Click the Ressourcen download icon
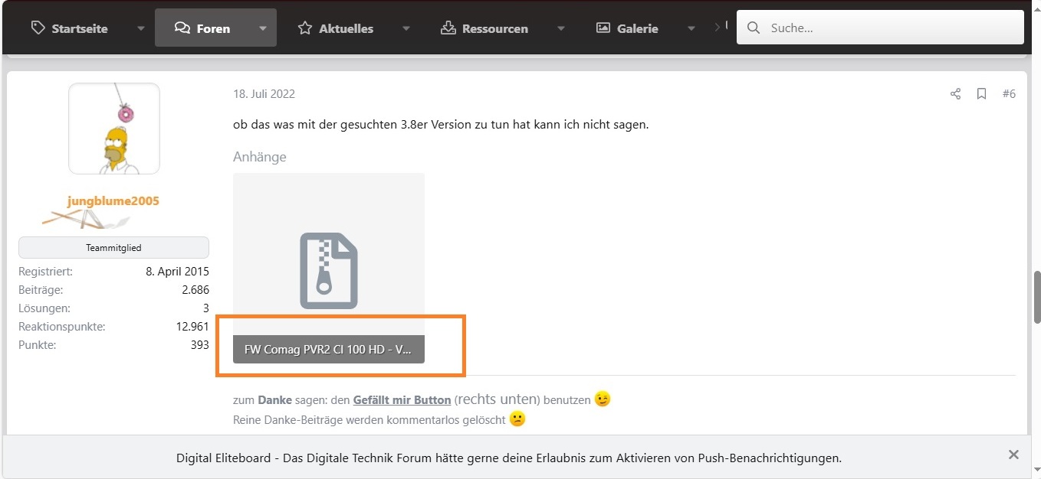The width and height of the screenshot is (1041, 479). pos(448,28)
